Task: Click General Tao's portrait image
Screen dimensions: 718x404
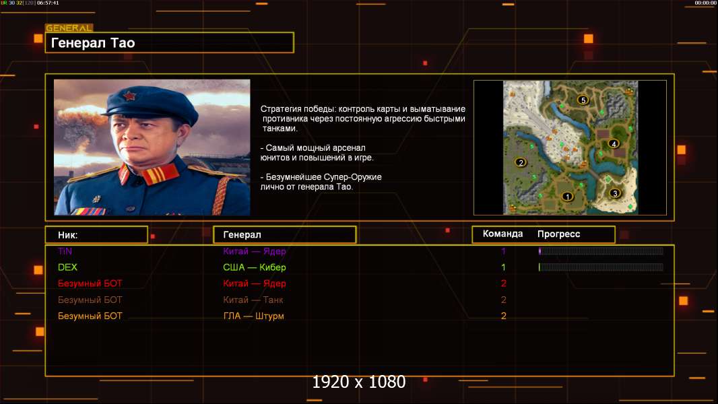Action: click(x=152, y=147)
